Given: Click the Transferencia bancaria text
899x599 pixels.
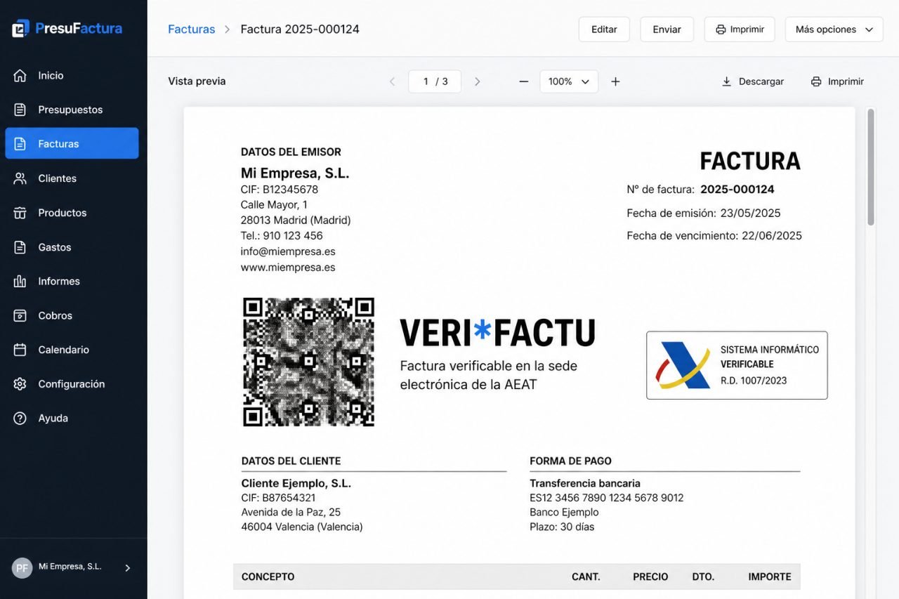Looking at the screenshot, I should coord(585,483).
